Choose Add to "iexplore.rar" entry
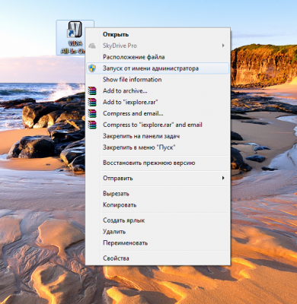297x304 pixels. [158, 102]
